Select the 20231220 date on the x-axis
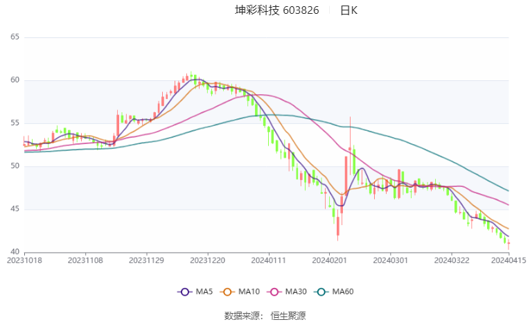This screenshot has height=322, width=530. [x=207, y=260]
